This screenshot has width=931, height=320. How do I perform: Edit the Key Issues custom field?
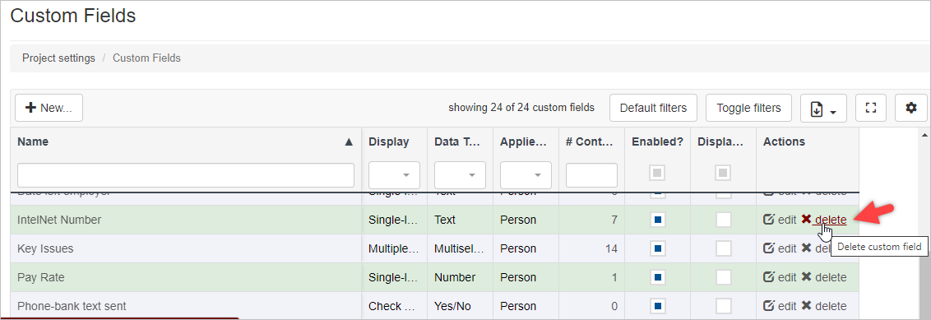click(x=780, y=248)
